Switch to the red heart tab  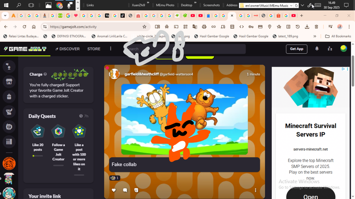click(x=76, y=16)
